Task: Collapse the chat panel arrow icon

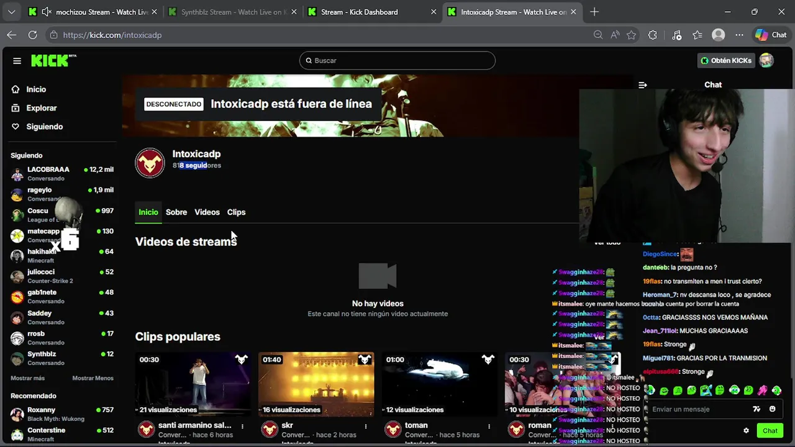Action: (643, 85)
